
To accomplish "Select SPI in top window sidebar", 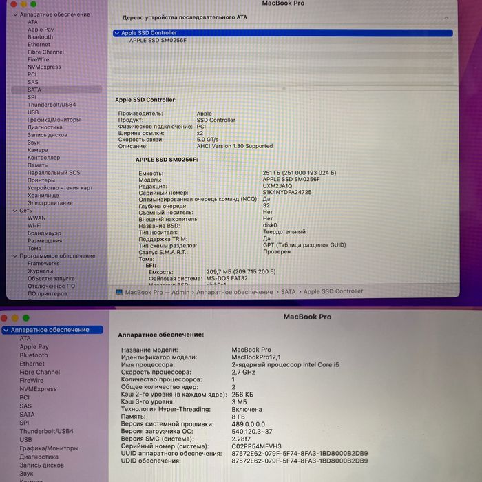I will click(x=32, y=97).
